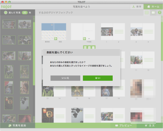Open the help question mark icon
Screen dimensions: 163x131
tap(159, 12)
